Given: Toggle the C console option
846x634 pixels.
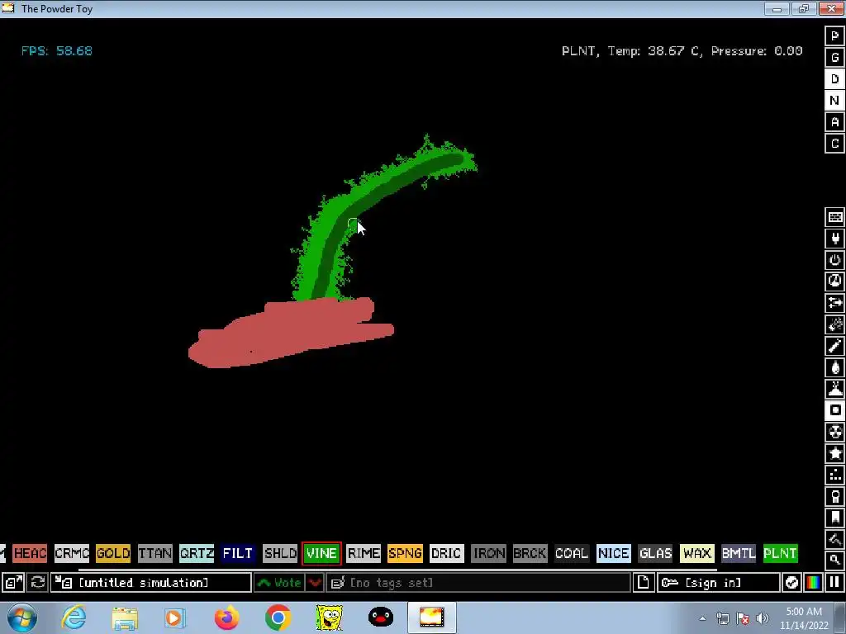Looking at the screenshot, I should pos(834,144).
